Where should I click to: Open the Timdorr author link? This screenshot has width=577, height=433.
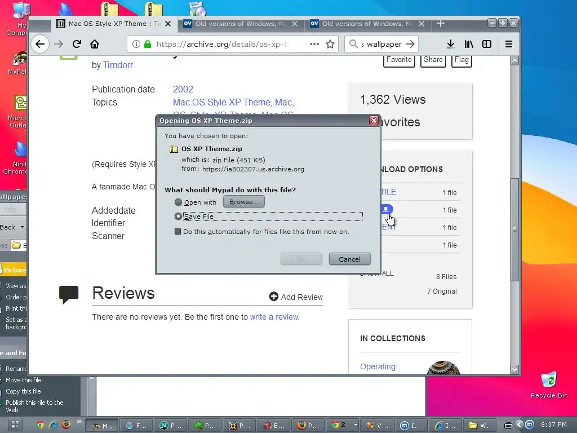pos(118,65)
